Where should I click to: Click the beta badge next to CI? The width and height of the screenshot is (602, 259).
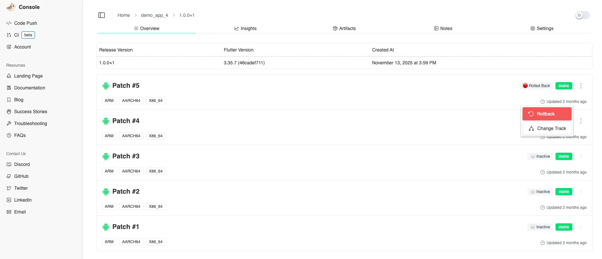(x=28, y=35)
